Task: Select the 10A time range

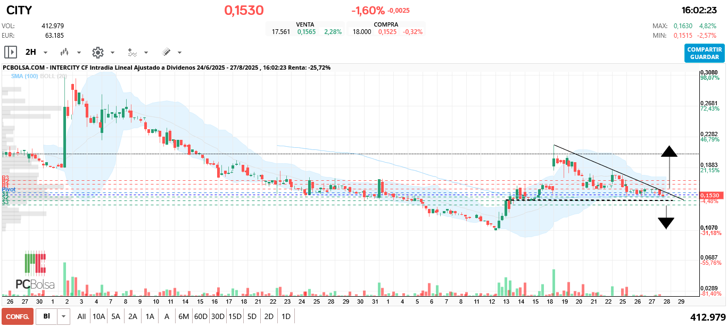Action: [x=98, y=316]
